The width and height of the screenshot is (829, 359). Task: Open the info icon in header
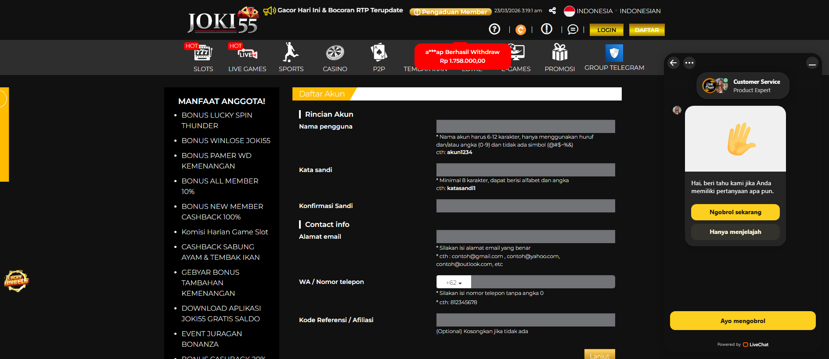(x=547, y=29)
